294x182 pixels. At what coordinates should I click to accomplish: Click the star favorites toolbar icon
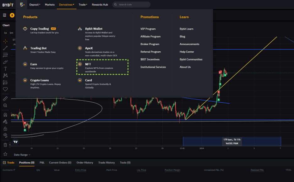coord(5,154)
